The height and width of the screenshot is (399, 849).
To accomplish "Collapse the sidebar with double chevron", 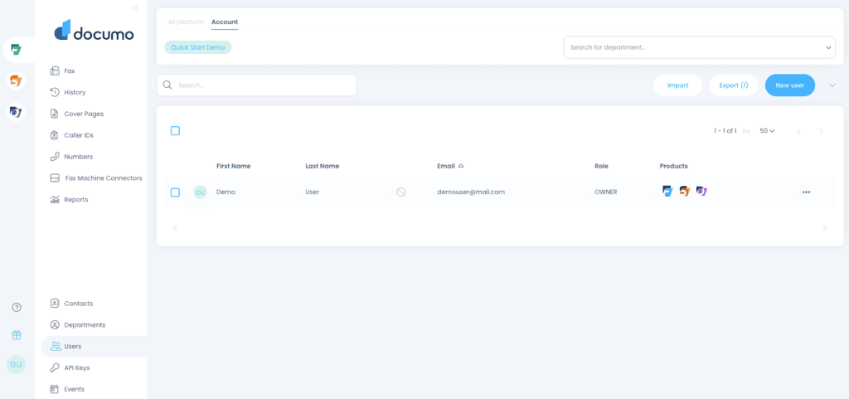I will click(x=135, y=8).
